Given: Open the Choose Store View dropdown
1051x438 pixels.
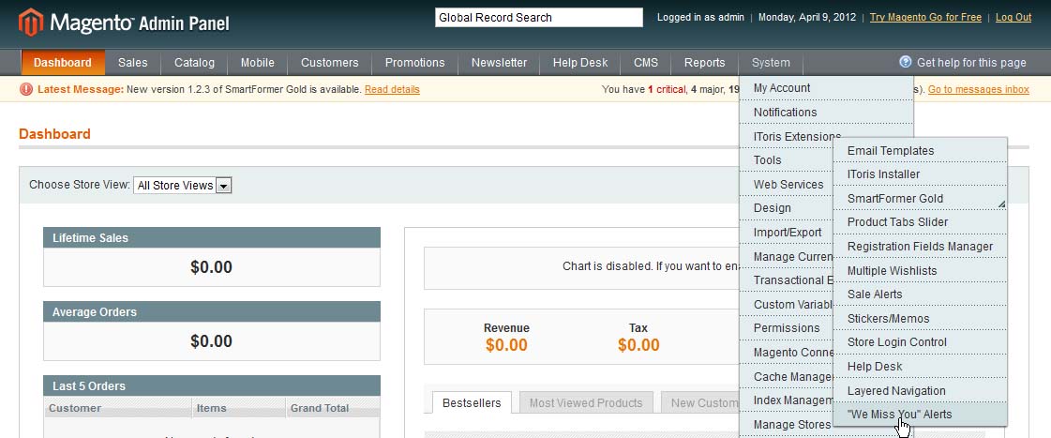Looking at the screenshot, I should [182, 185].
